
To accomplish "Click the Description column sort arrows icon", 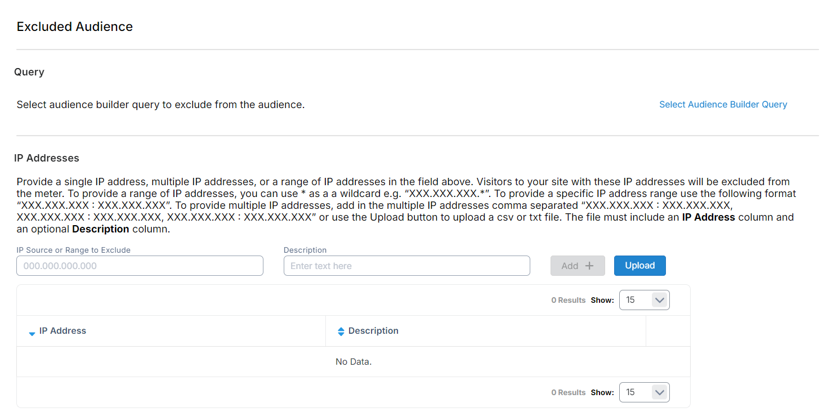I will pos(341,332).
